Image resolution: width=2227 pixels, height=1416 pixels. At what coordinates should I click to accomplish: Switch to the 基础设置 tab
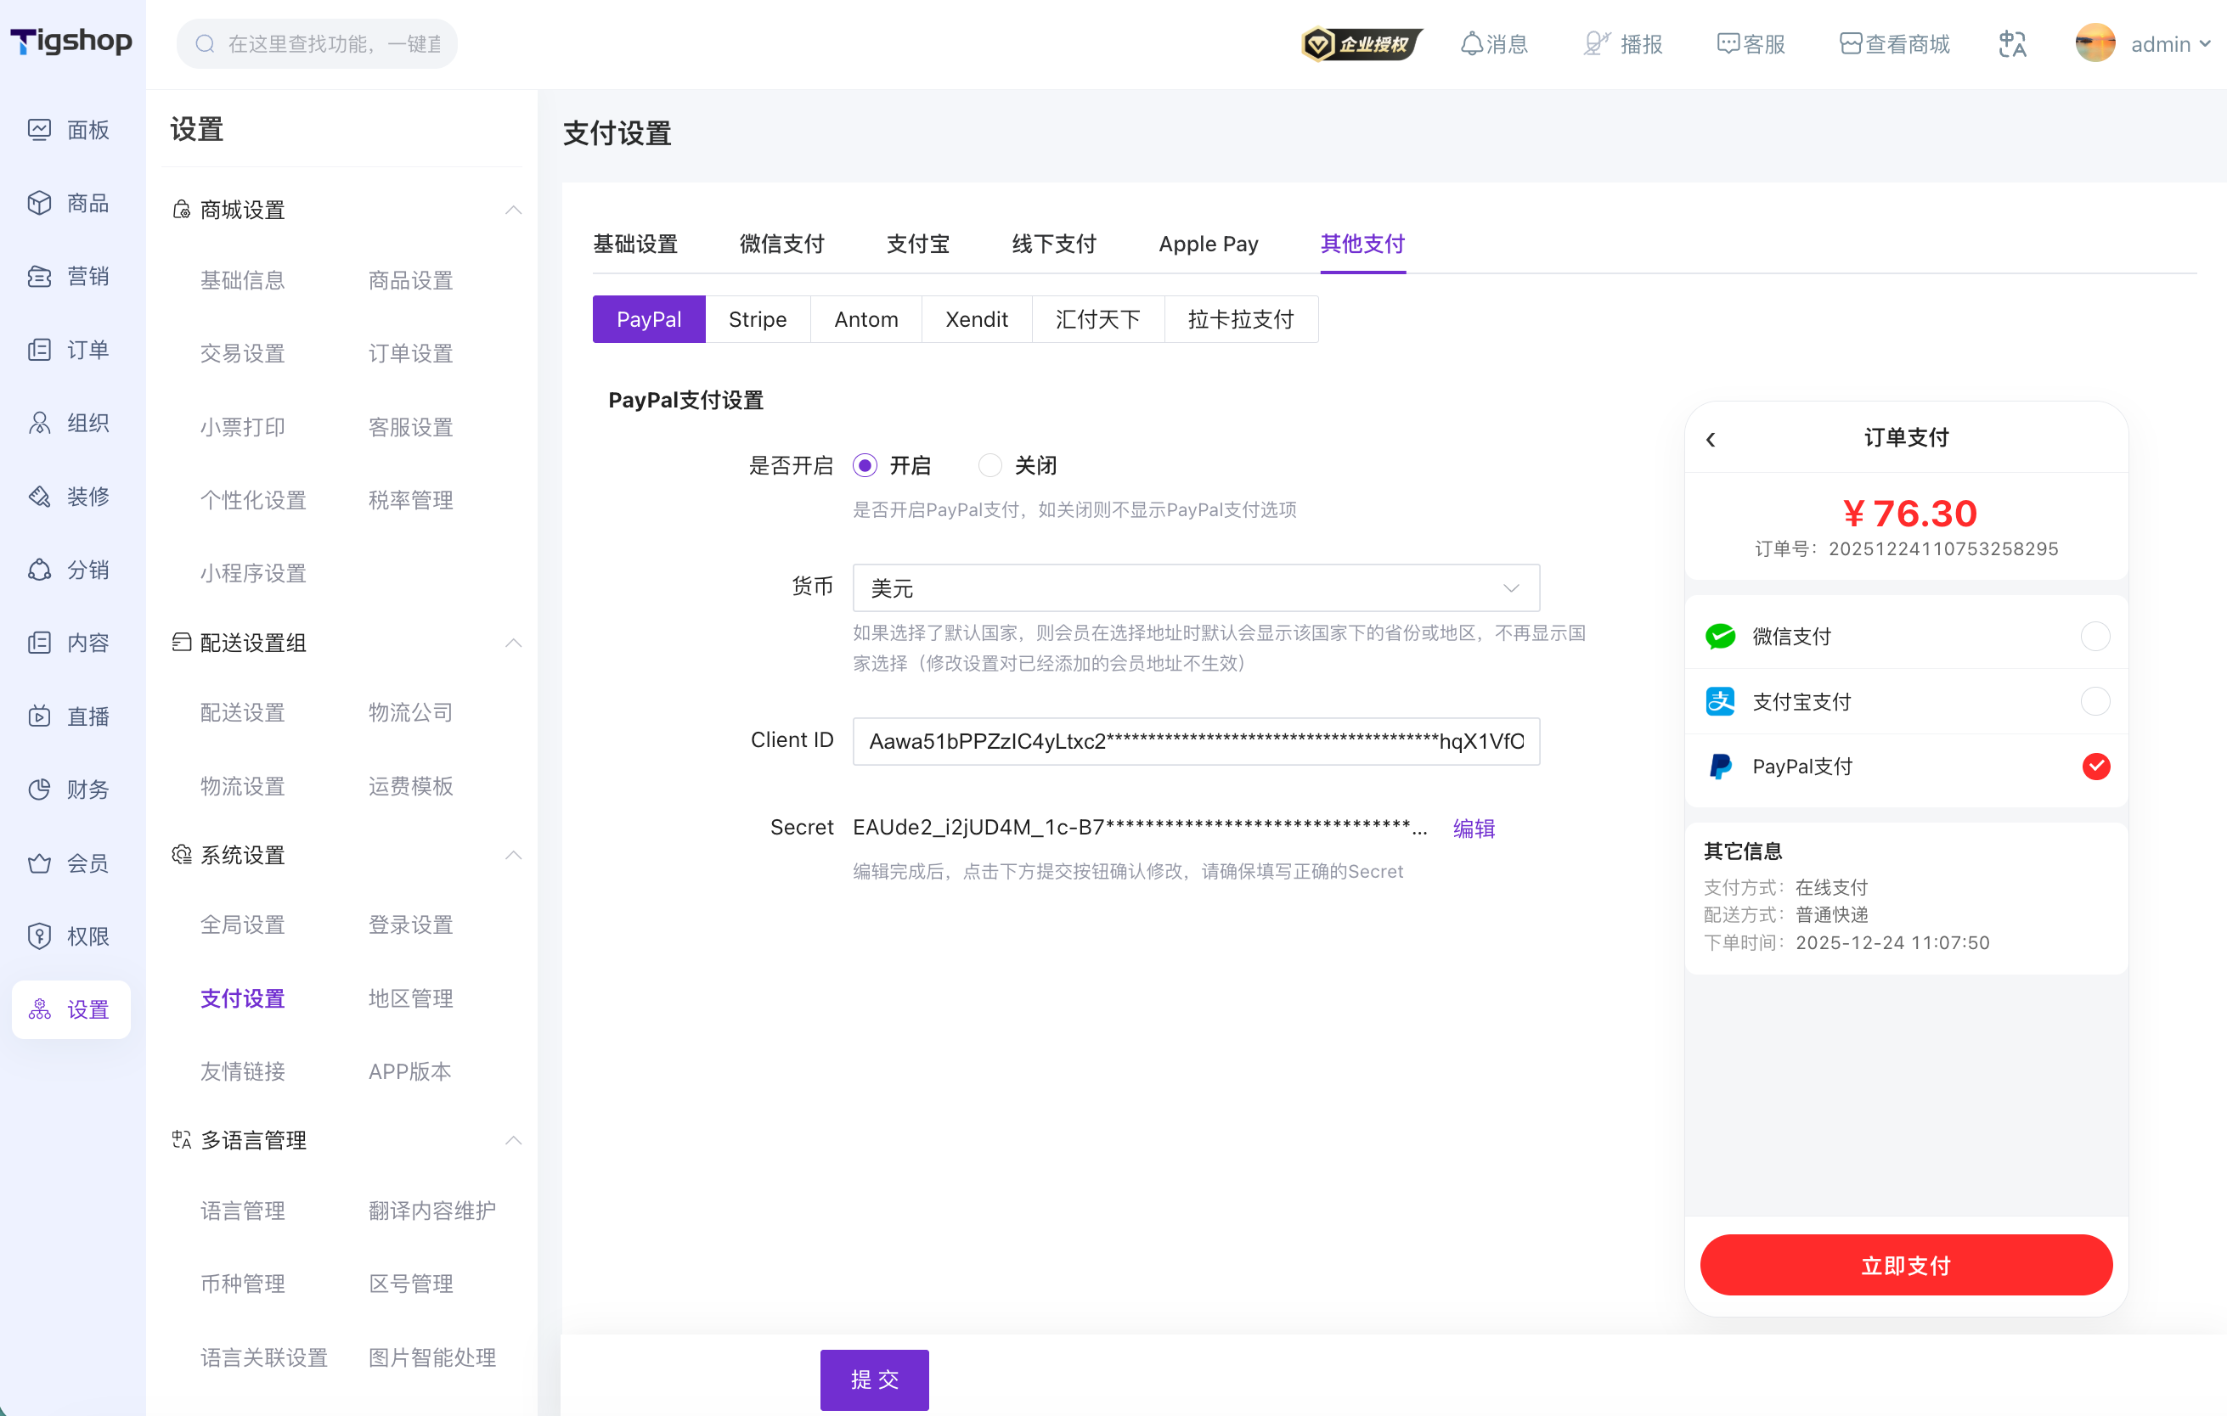tap(634, 244)
